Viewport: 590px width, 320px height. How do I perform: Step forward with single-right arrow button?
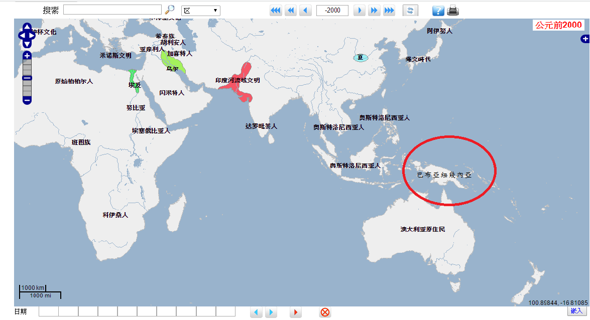359,11
